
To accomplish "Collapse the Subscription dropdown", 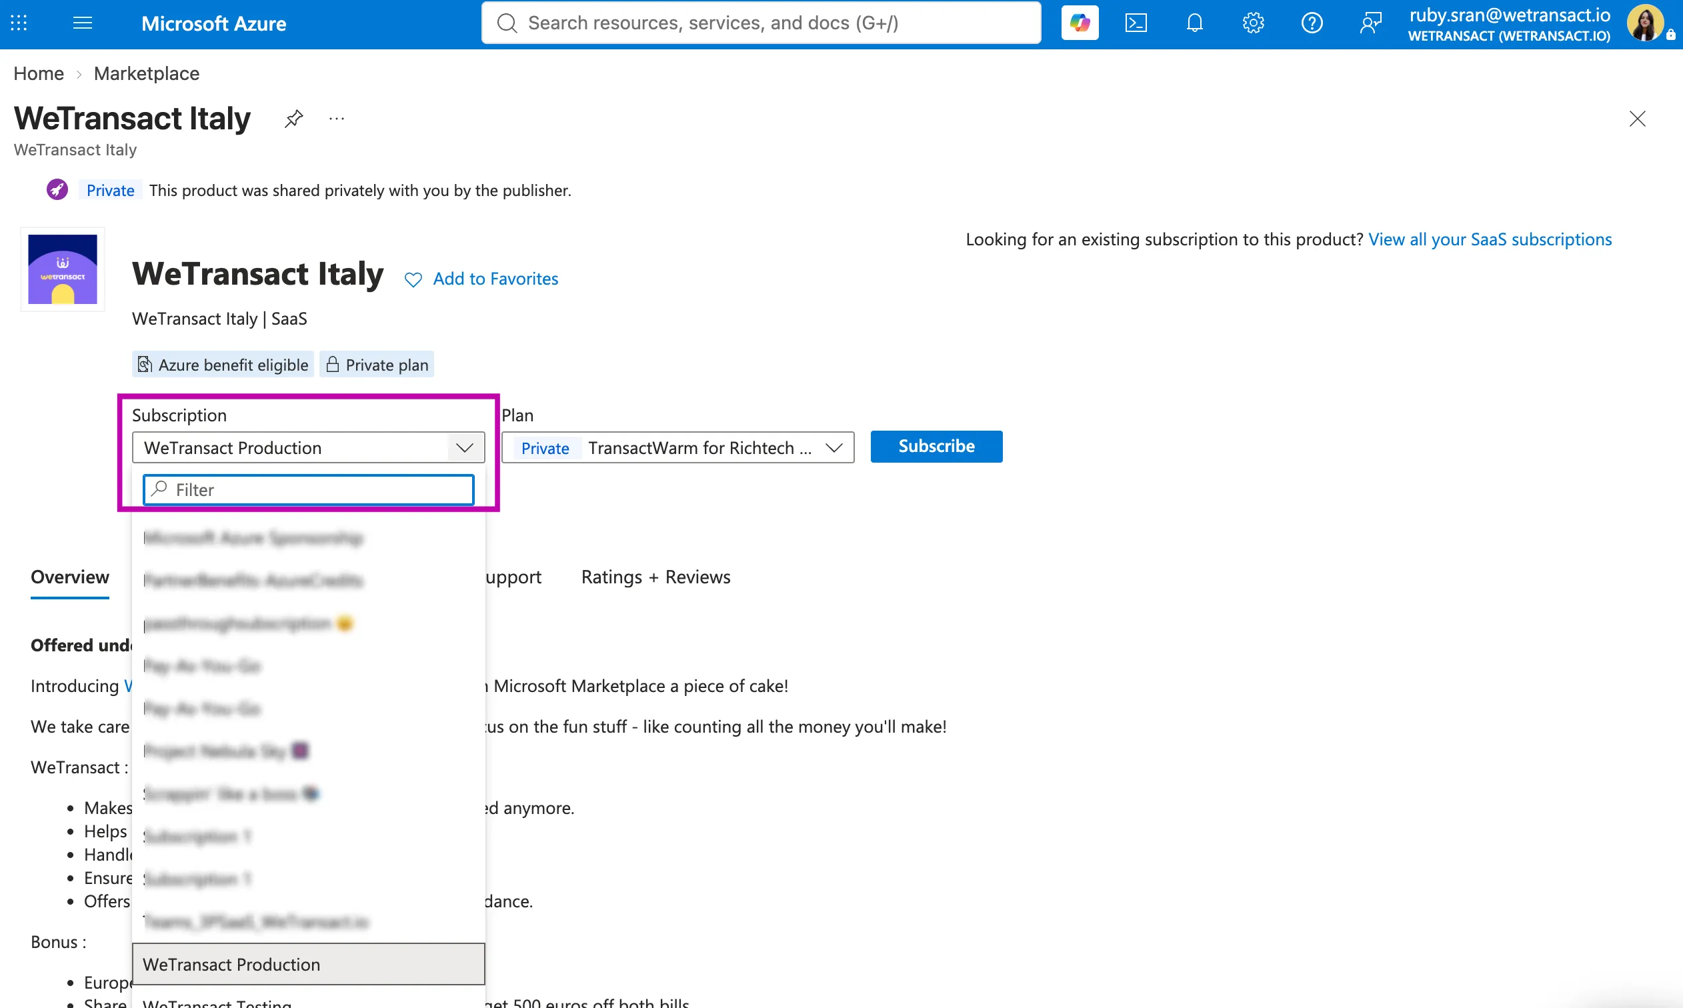I will (465, 447).
